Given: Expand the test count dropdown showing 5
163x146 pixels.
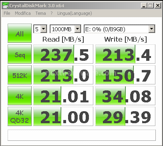Looking at the screenshot, I should [44, 29].
